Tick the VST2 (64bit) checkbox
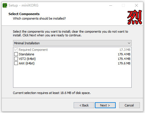 pyautogui.click(x=16, y=59)
